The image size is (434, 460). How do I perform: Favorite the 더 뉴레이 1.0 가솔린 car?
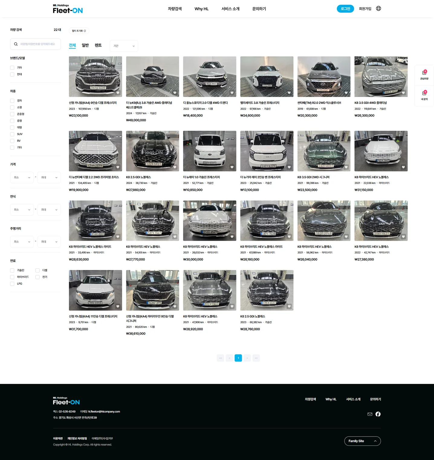point(232,167)
